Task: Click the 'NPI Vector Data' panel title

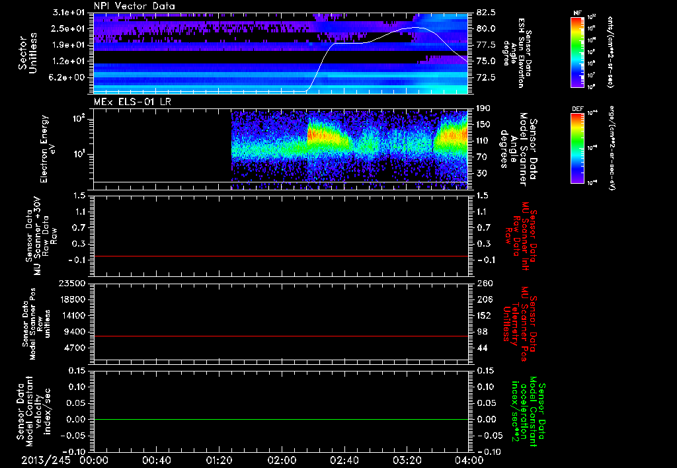Action: [x=134, y=6]
